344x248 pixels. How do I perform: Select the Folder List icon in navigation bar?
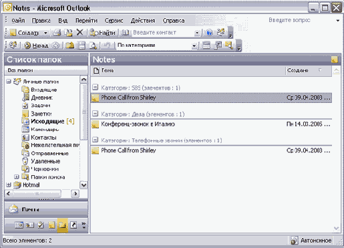click(x=62, y=225)
